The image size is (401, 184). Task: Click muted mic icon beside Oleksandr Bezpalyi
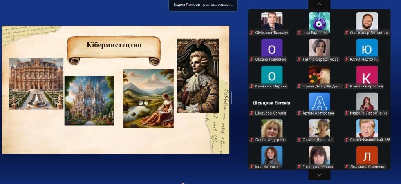tap(251, 33)
